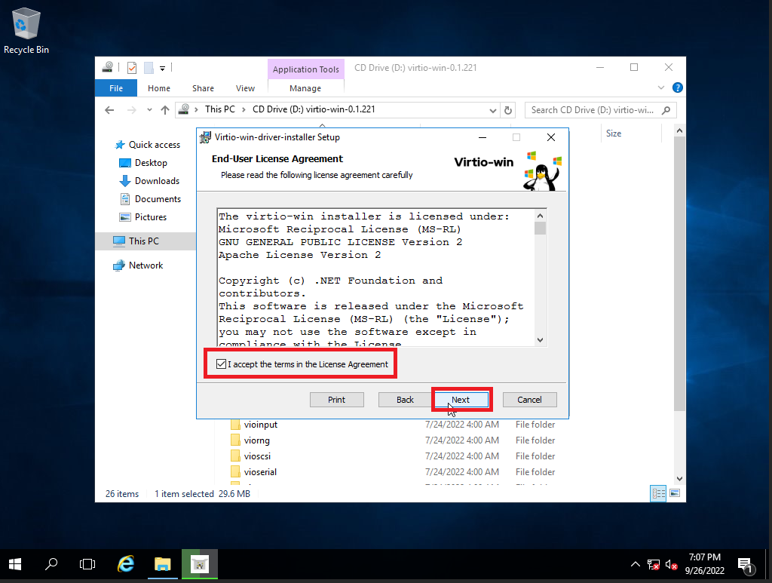The height and width of the screenshot is (583, 772).
Task: Switch to large icons view in status bar
Action: [675, 493]
